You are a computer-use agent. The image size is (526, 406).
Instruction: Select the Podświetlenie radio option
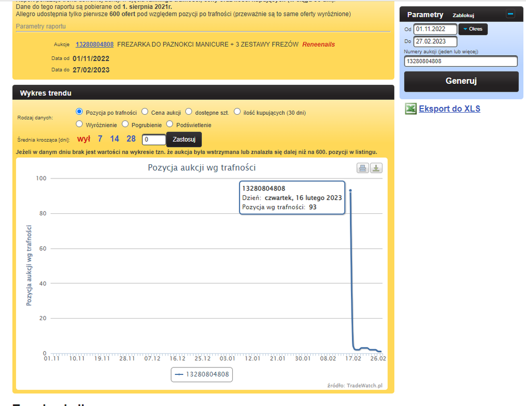coord(170,124)
